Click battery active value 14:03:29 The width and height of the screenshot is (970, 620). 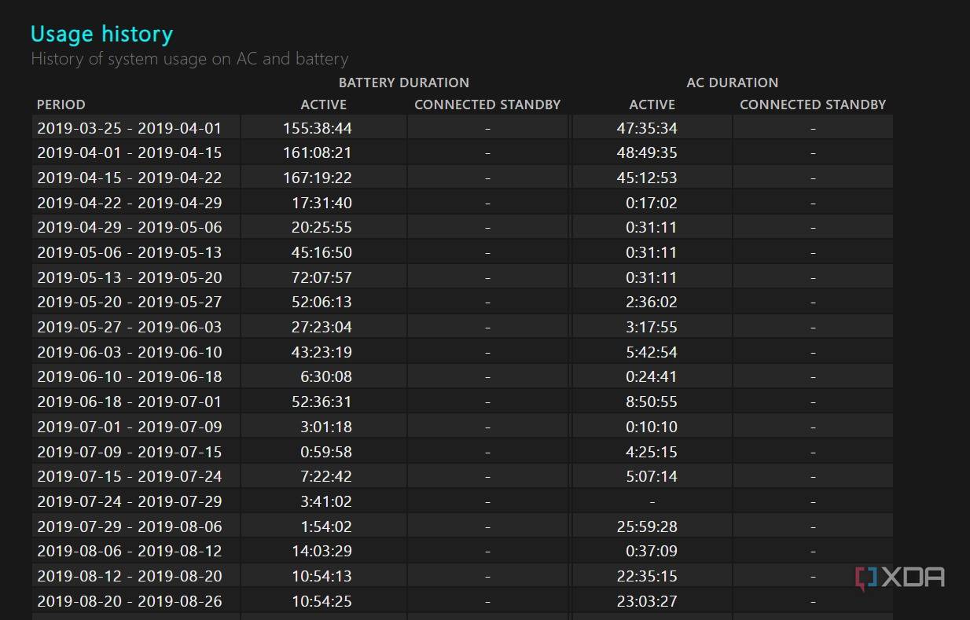[x=322, y=551]
